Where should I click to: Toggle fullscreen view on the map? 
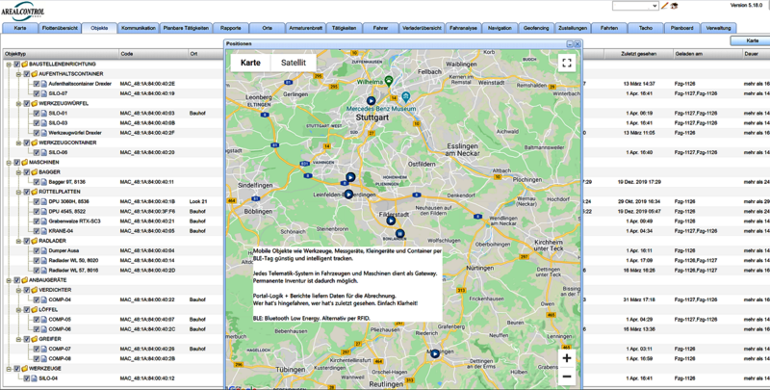tap(567, 63)
